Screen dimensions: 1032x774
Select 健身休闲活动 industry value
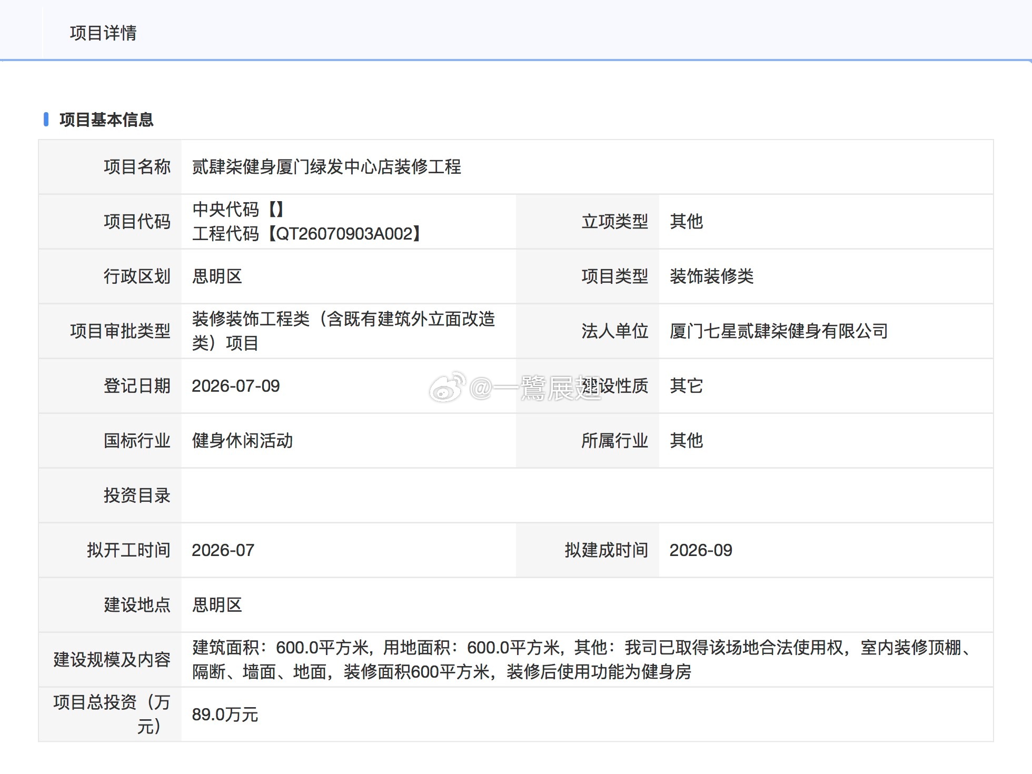coord(242,441)
